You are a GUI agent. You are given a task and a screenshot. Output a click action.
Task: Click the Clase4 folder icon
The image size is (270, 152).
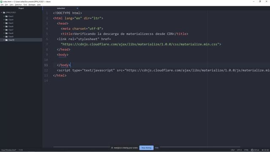(6, 20)
